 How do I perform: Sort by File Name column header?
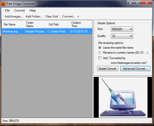(13, 24)
